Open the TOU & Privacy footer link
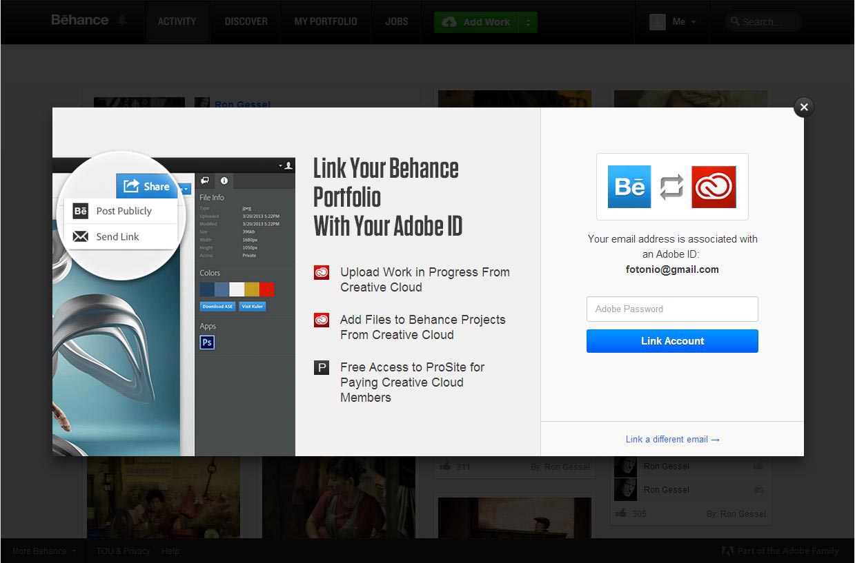855x563 pixels. coord(123,551)
